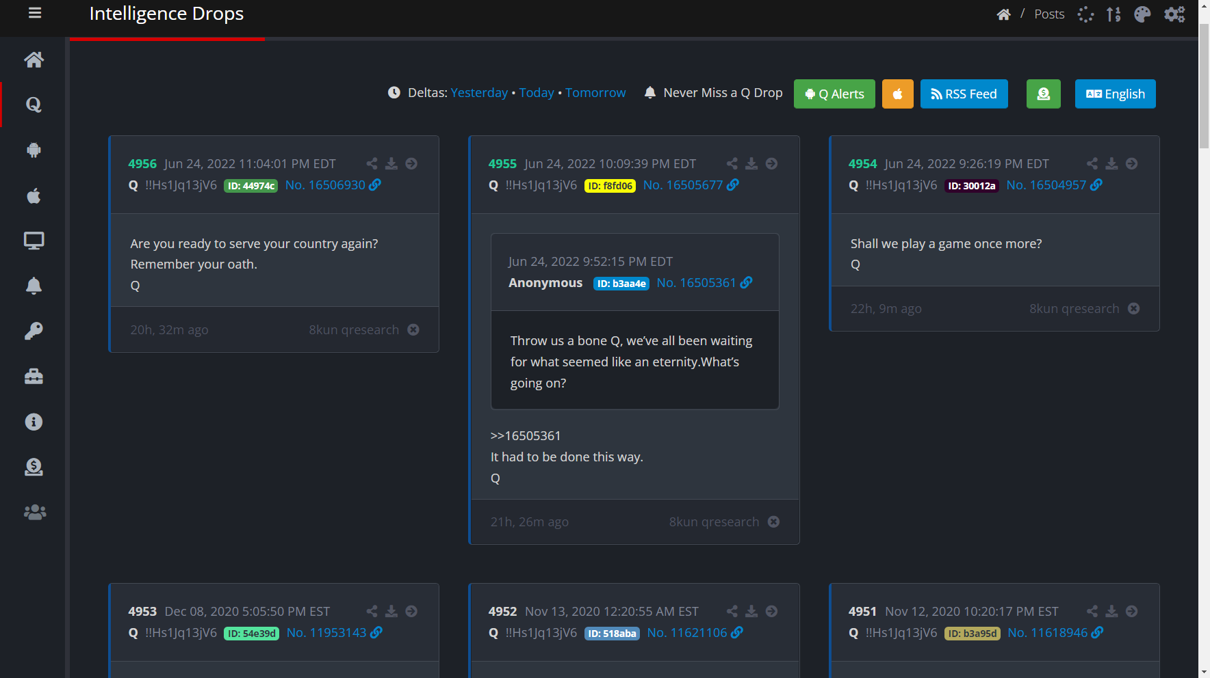This screenshot has width=1210, height=678.
Task: Open English language selector
Action: click(x=1115, y=94)
